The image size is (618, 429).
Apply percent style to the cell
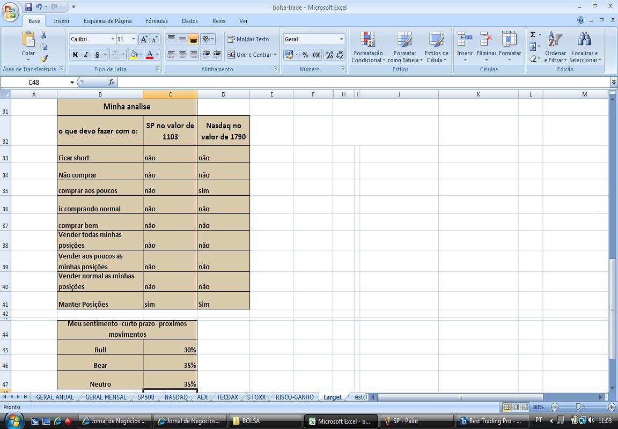pyautogui.click(x=305, y=55)
